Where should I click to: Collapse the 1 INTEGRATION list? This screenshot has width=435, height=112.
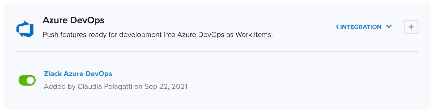tap(364, 27)
